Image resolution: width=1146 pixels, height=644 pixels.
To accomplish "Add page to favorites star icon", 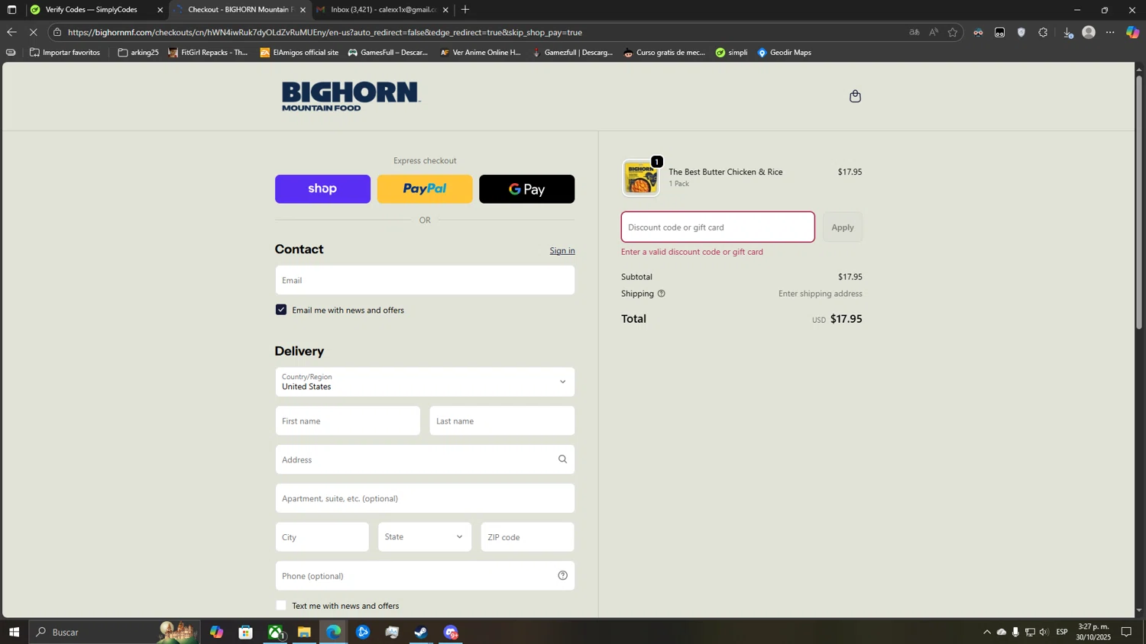I will (x=952, y=32).
